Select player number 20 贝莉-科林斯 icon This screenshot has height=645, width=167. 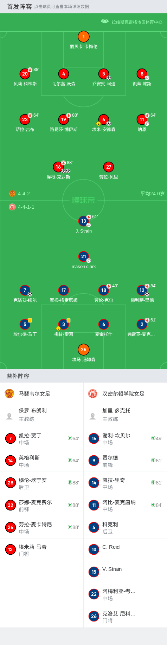(x=25, y=74)
